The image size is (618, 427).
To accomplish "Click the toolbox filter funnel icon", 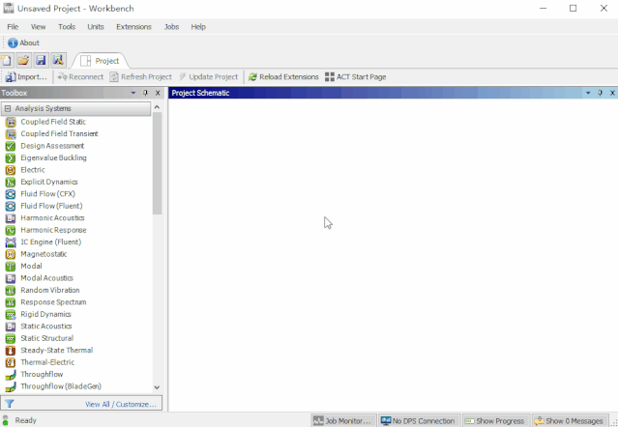I will [10, 404].
